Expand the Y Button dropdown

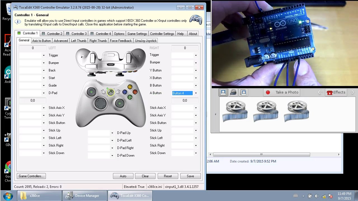coord(196,71)
